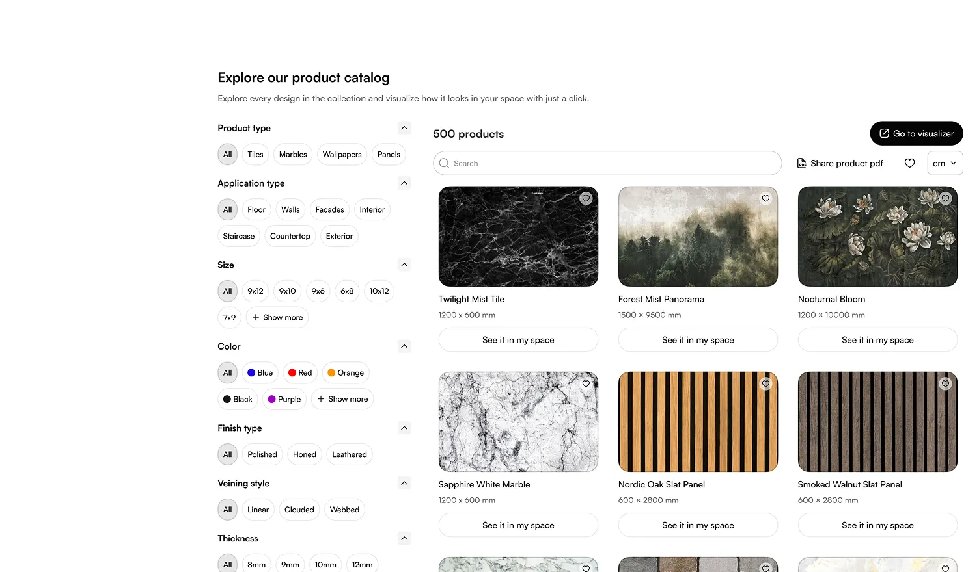Screen dimensions: 979x572
Task: Enable the Polished finish type filter
Action: point(262,454)
